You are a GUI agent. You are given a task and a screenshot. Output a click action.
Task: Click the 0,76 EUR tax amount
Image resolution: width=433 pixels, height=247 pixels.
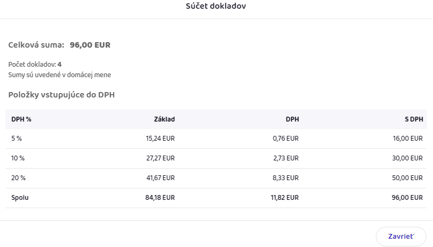[286, 139]
